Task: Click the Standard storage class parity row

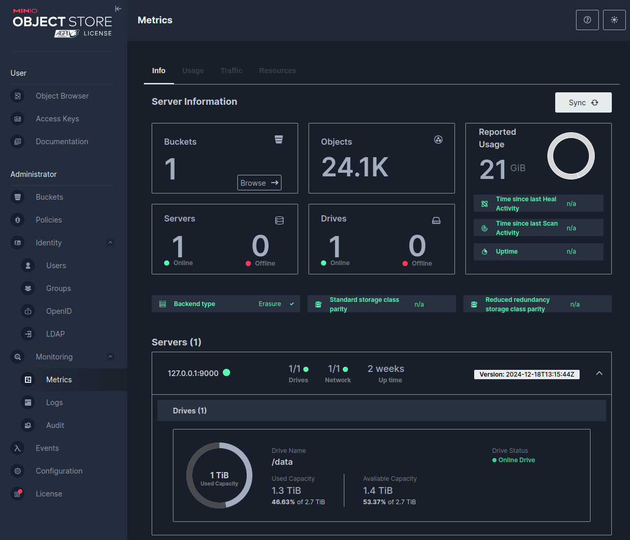Action: [x=381, y=304]
